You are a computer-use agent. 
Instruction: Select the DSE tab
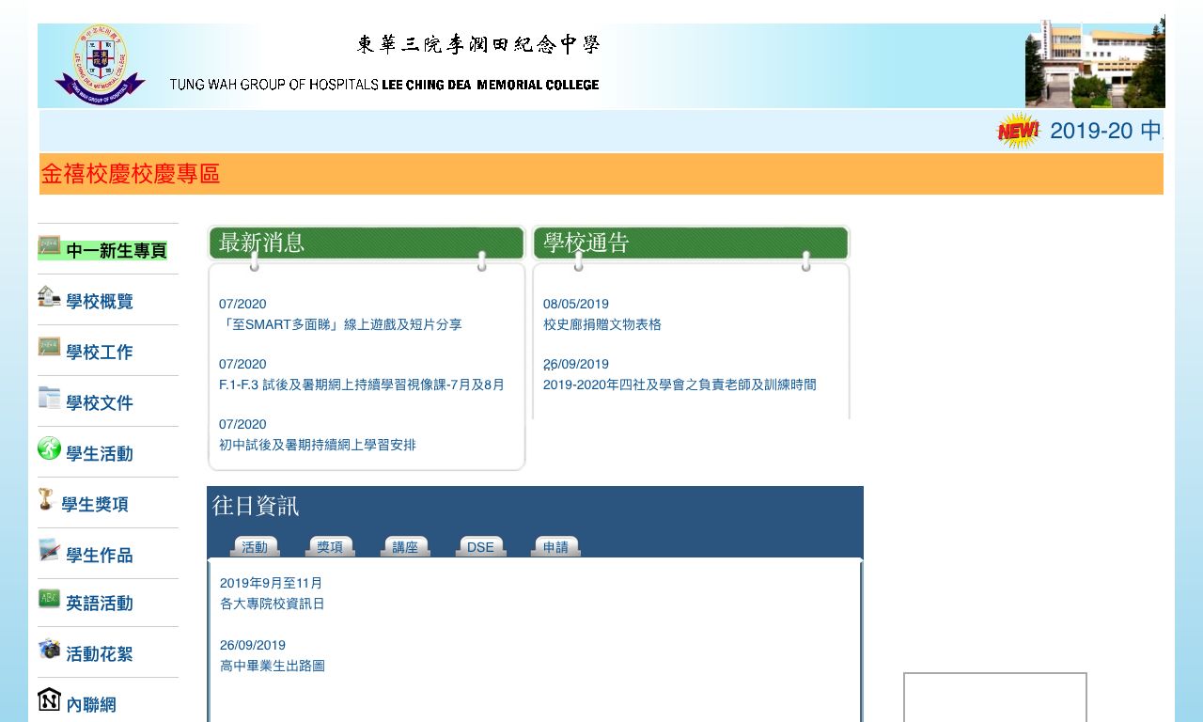480,547
